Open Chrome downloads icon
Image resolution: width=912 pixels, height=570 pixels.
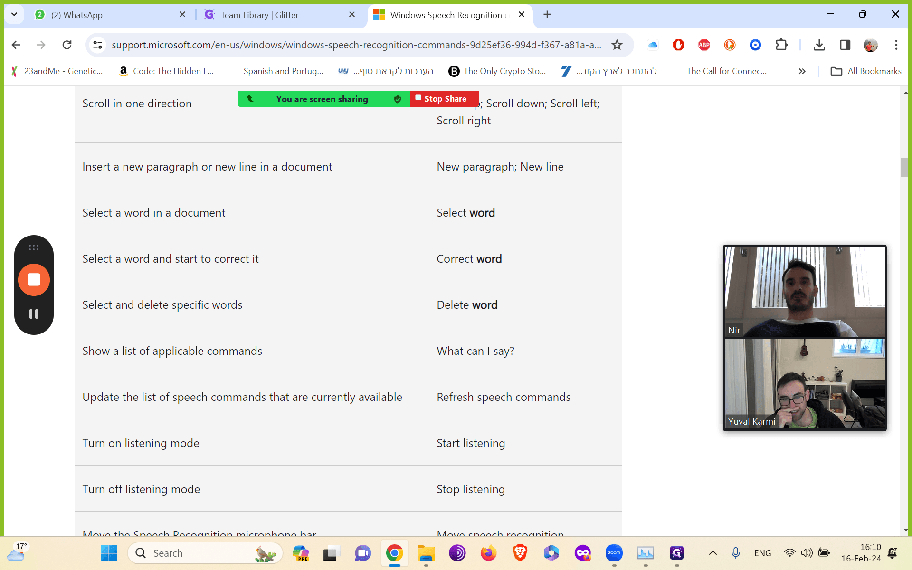click(x=819, y=45)
